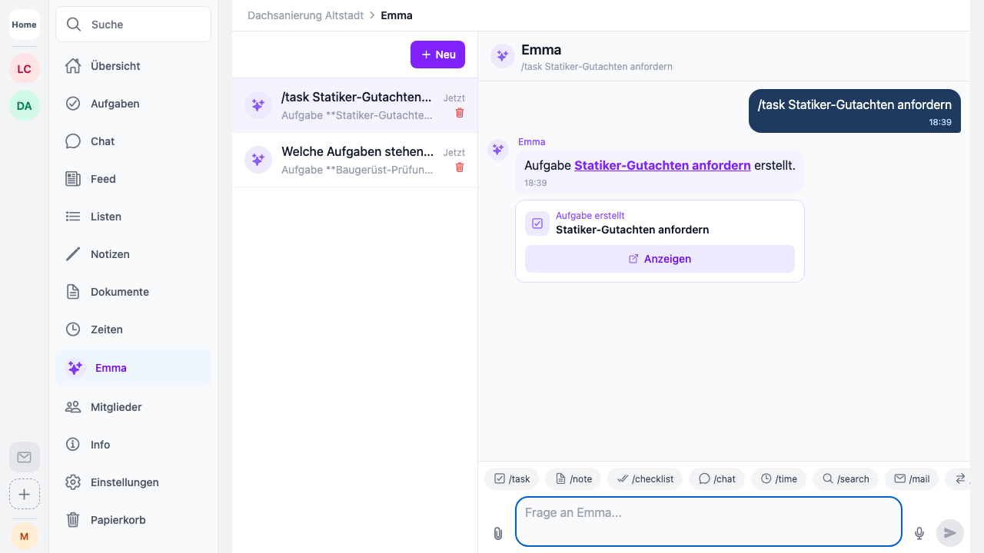Start a new conversation with Neu
984x553 pixels.
click(x=437, y=55)
